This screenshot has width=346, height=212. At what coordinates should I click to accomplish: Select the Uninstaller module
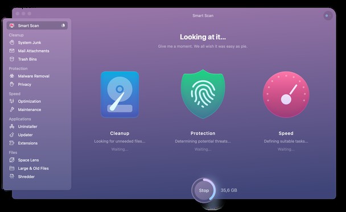pyautogui.click(x=27, y=127)
